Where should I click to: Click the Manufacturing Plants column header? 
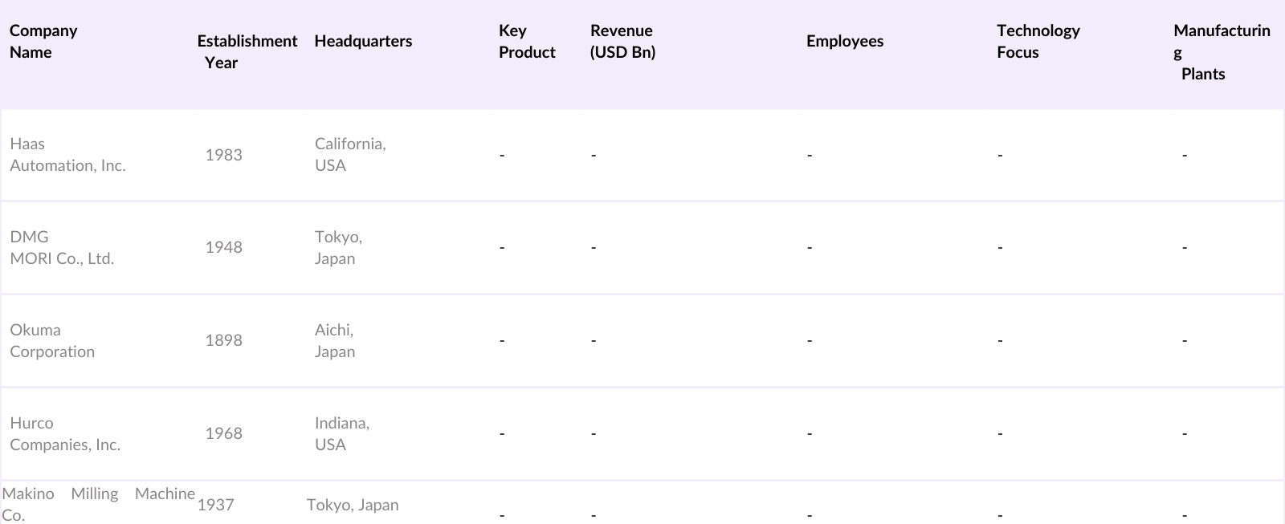(x=1221, y=52)
